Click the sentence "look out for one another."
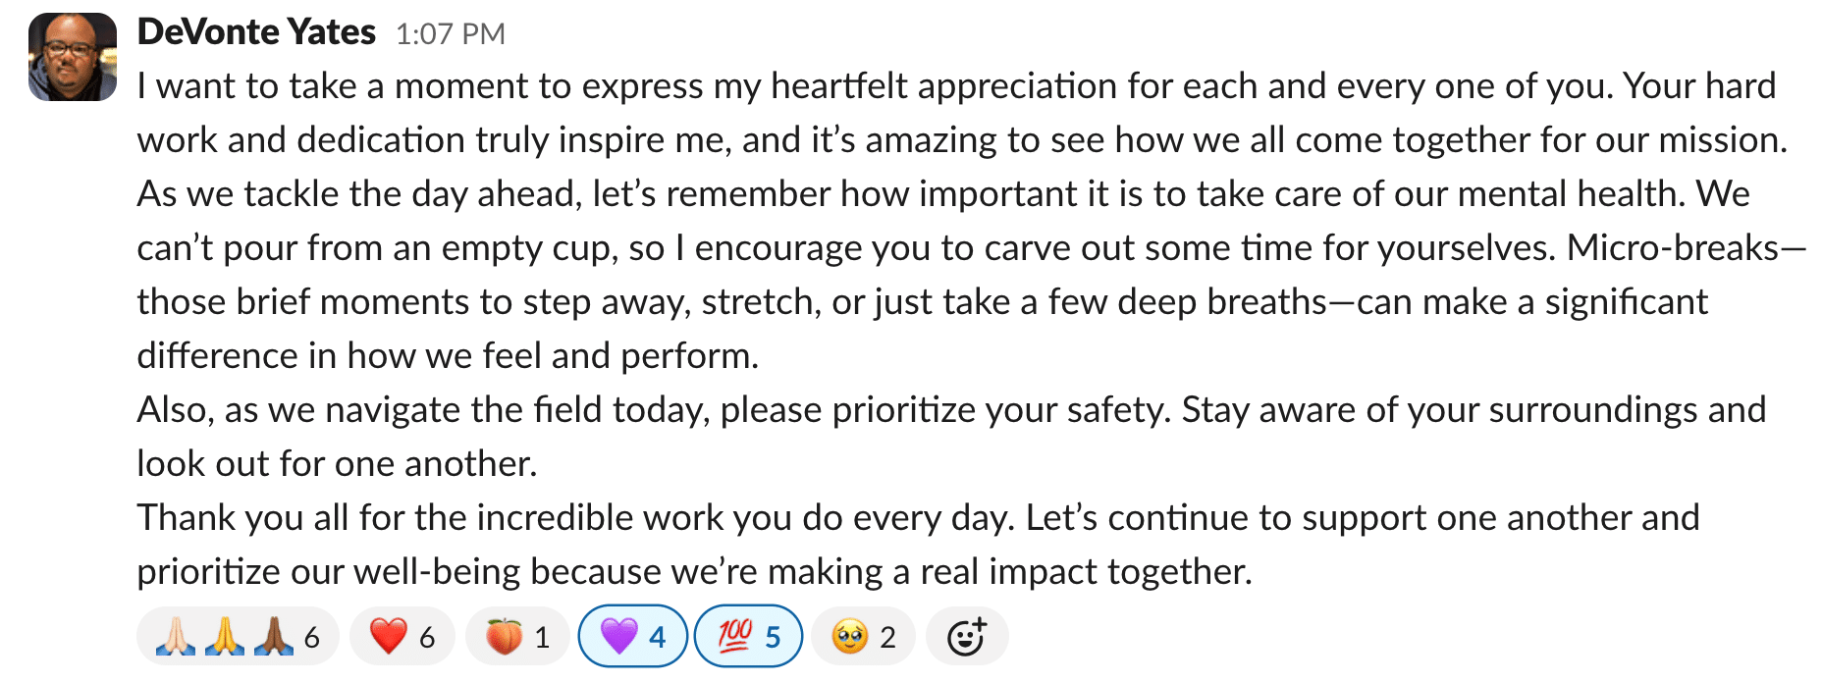 point(337,464)
